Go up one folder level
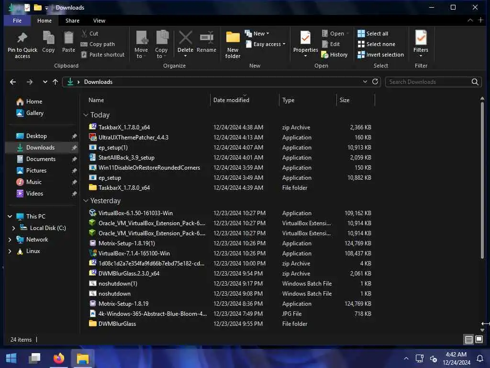 56,82
